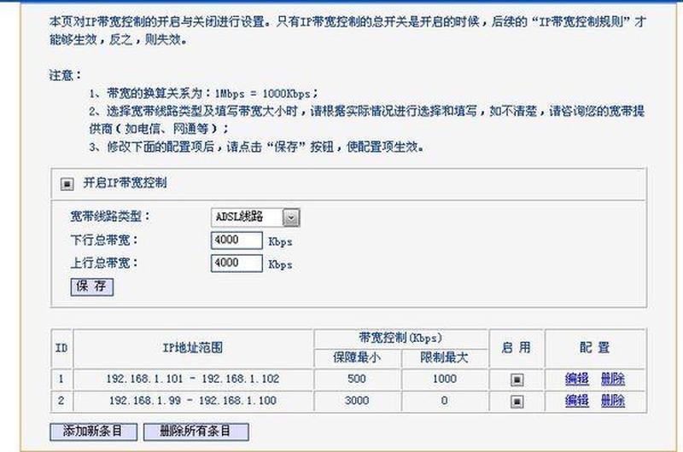683x452 pixels.
Task: Click the 下行总带宽 input field
Action: click(236, 240)
